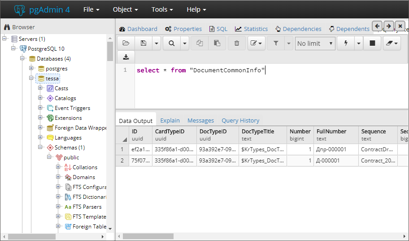Image resolution: width=409 pixels, height=241 pixels.
Task: Stop query using the square stop icon
Action: tap(372, 43)
